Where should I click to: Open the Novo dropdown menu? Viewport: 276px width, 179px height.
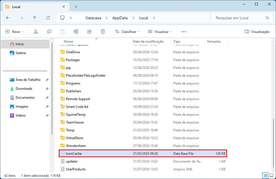[15, 32]
